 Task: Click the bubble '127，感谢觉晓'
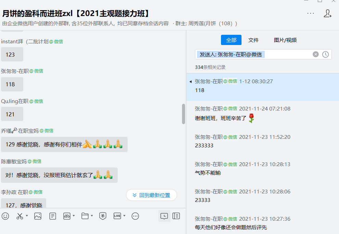tap(24, 203)
